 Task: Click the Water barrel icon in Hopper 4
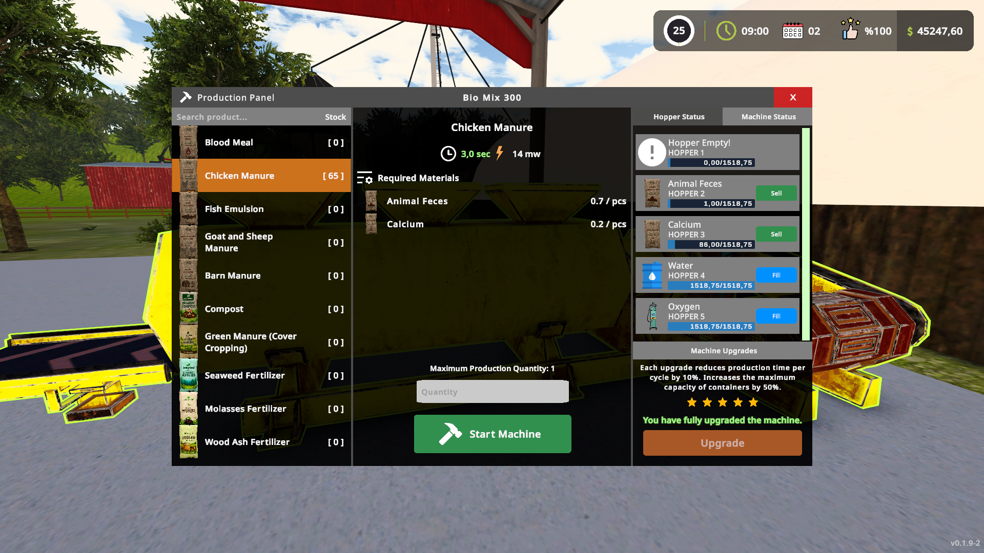652,275
